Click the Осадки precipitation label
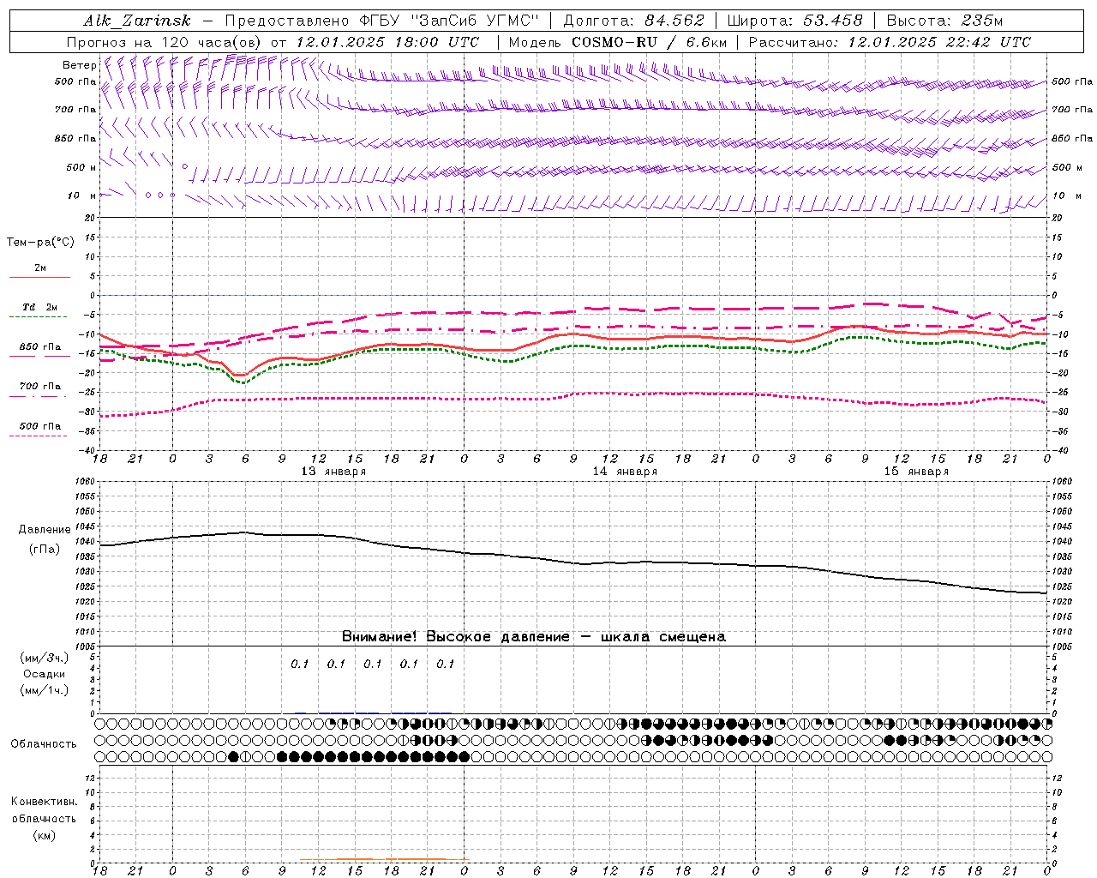1097x878 pixels. coord(45,674)
